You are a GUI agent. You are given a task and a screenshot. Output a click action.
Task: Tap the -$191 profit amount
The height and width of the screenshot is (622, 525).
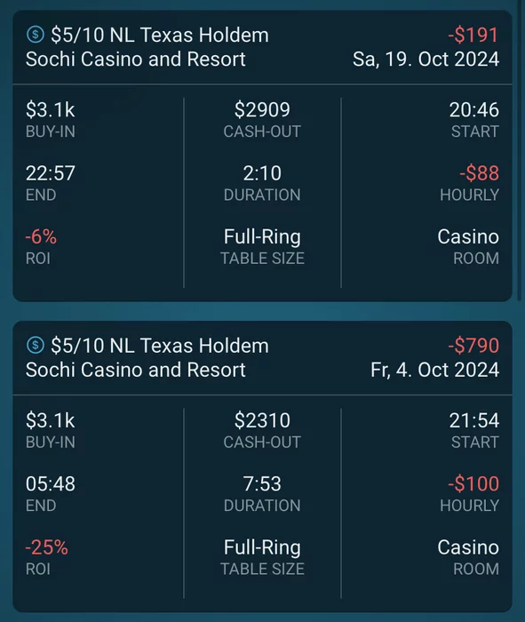pyautogui.click(x=473, y=35)
